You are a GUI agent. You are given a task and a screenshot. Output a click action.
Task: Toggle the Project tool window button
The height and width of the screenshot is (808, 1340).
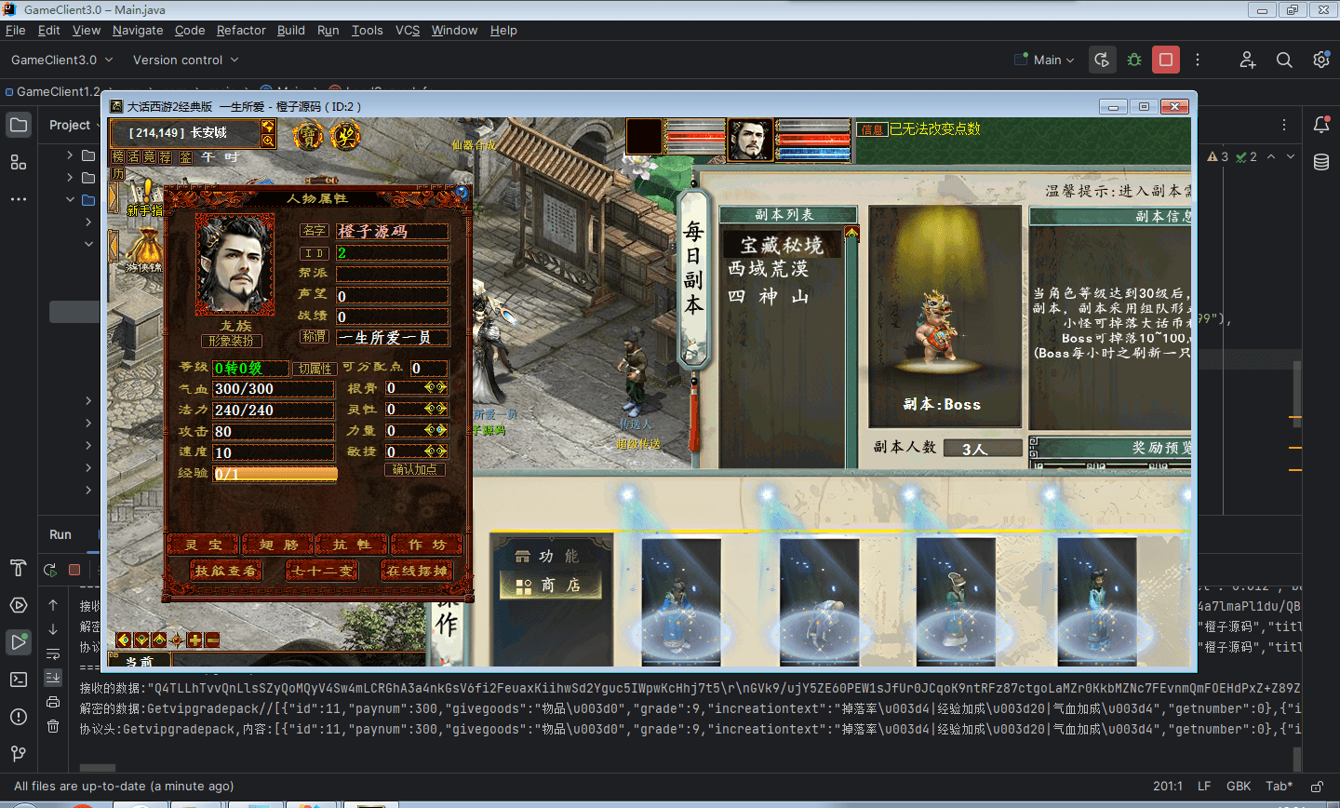point(19,125)
